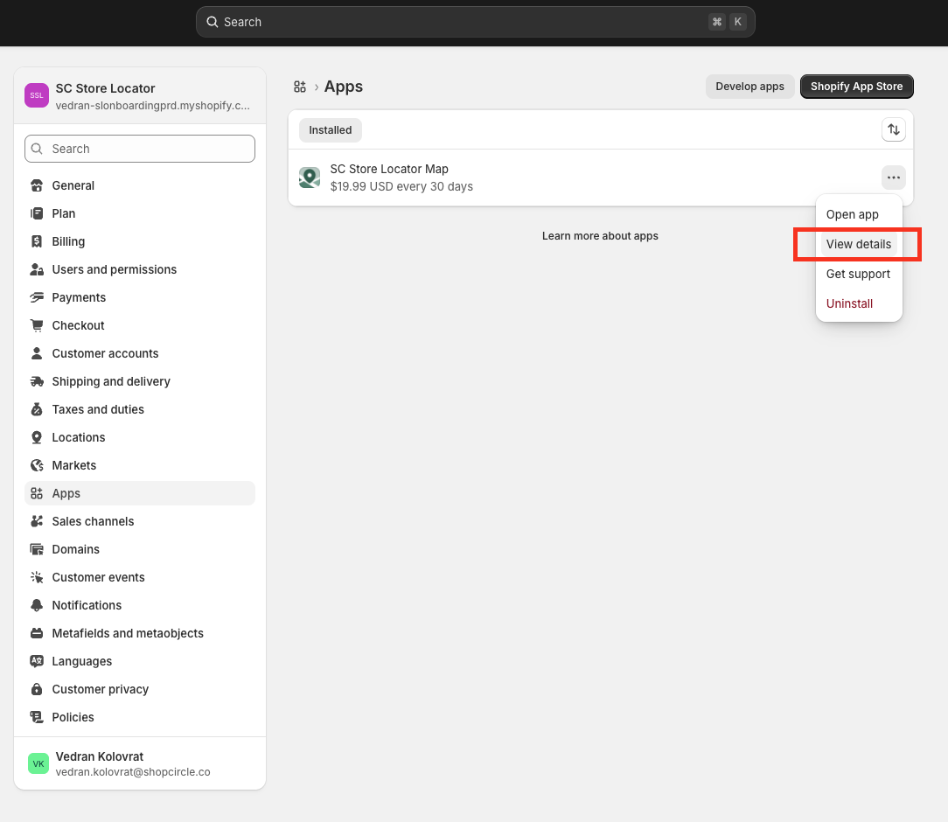
Task: Click the K shortcut key badge
Action: [x=737, y=22]
